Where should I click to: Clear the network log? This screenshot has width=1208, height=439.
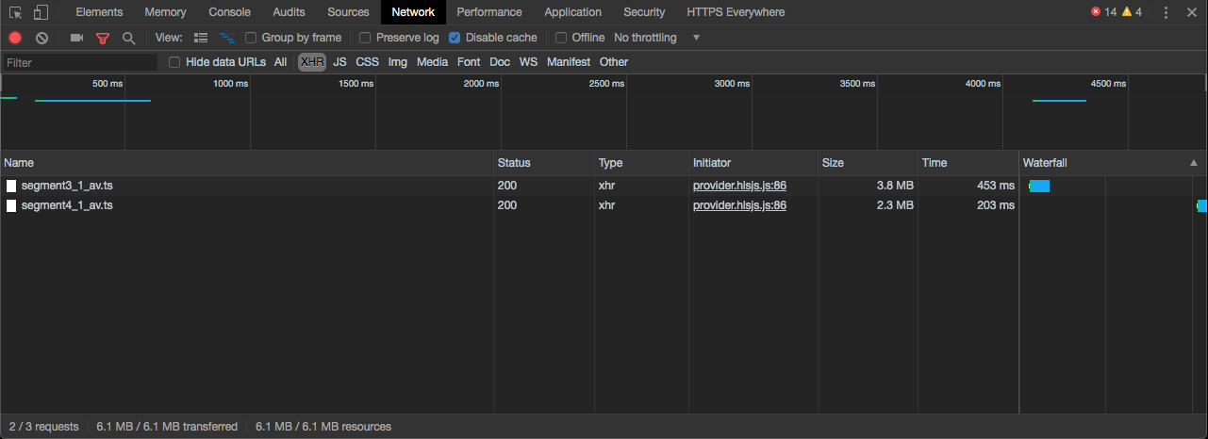pyautogui.click(x=41, y=38)
